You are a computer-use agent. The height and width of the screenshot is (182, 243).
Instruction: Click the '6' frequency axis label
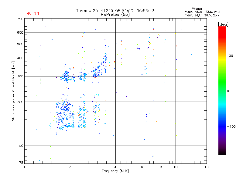point(142,167)
